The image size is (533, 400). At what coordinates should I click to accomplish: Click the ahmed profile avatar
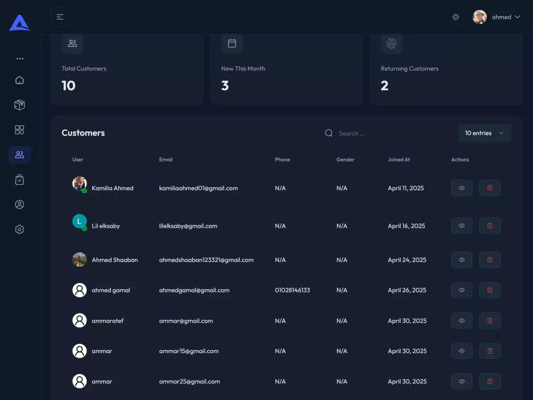click(x=479, y=17)
